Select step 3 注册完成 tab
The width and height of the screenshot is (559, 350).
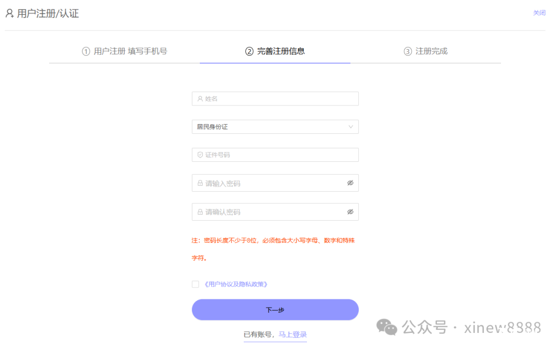[x=425, y=51]
